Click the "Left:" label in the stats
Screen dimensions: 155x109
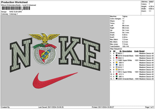click(111, 25)
